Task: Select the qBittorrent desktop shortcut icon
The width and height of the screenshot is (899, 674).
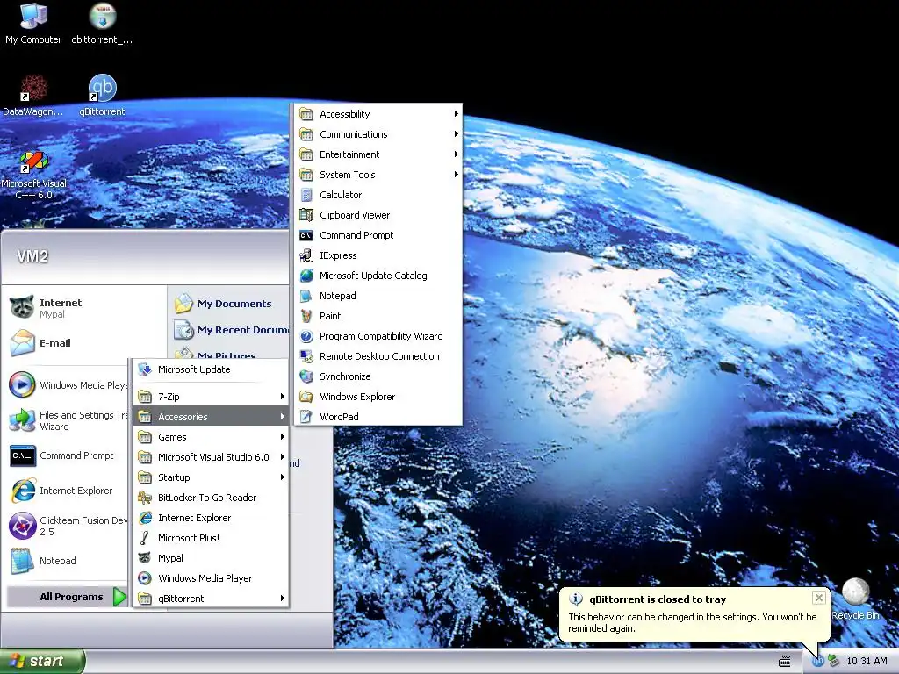Action: [102, 95]
